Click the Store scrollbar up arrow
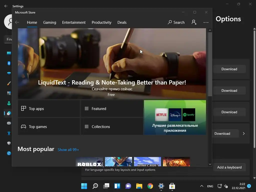 pyautogui.click(x=210, y=30)
